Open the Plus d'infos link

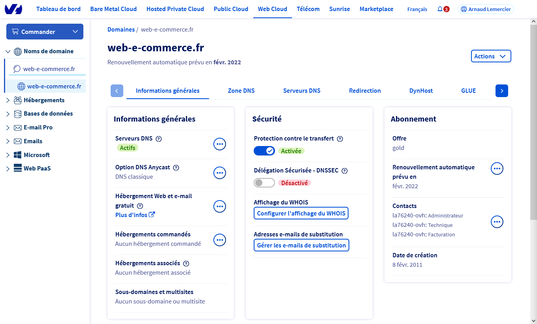coord(135,215)
